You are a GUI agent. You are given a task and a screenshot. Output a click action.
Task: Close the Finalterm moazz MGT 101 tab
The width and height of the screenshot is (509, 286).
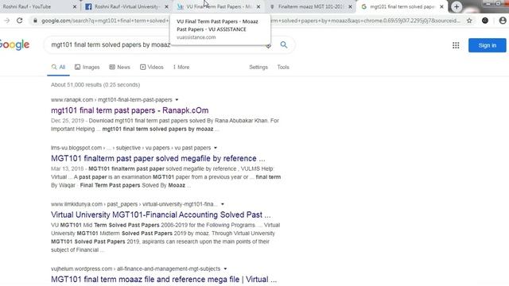pos(350,6)
